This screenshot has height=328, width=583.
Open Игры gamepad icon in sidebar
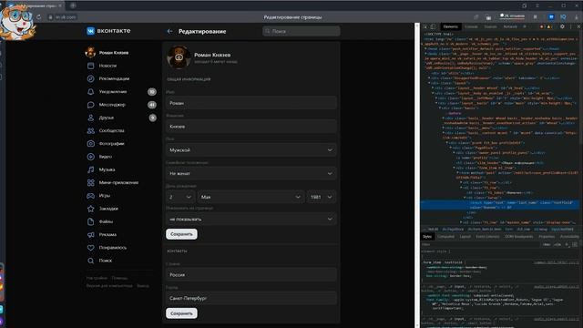pos(91,196)
